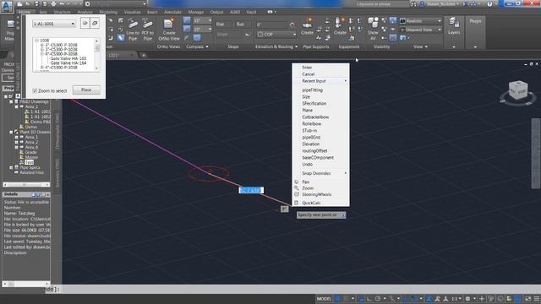This screenshot has height=304, width=541.
Task: Open the 1-A1-1001 drawing dropdown
Action: click(54, 24)
